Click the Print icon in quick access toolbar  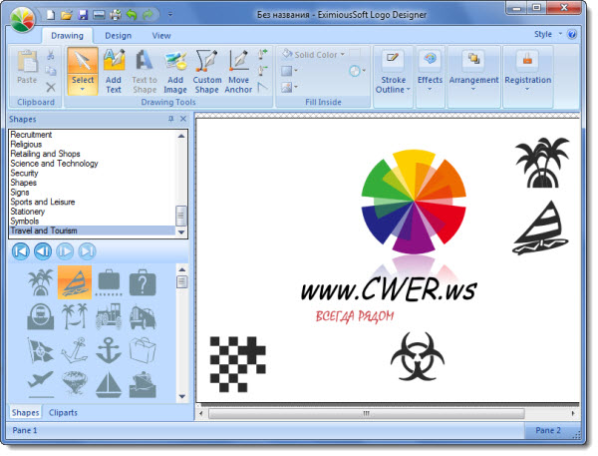pyautogui.click(x=116, y=15)
